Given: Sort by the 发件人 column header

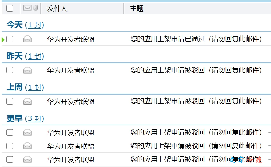Looking at the screenshot, I should click(x=57, y=9).
